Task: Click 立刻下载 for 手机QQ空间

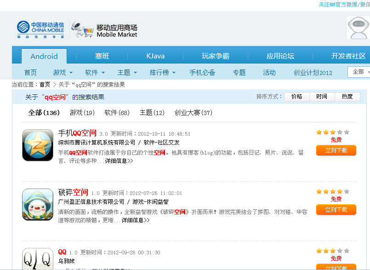Action: click(336, 150)
